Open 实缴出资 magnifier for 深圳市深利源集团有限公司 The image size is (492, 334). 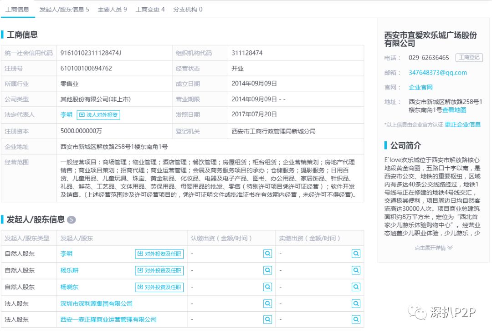[x=356, y=303]
